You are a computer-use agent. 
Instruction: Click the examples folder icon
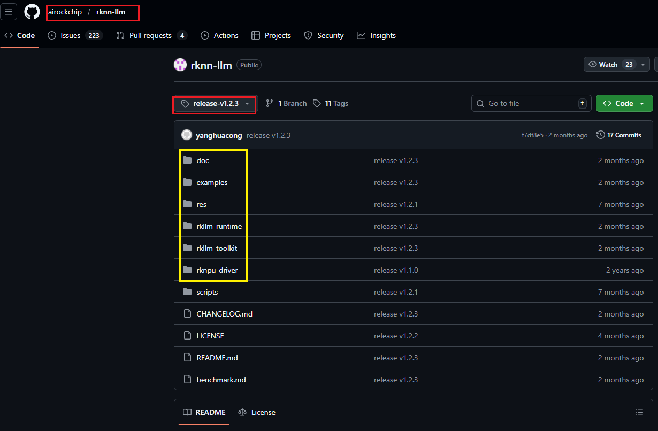[x=187, y=182]
